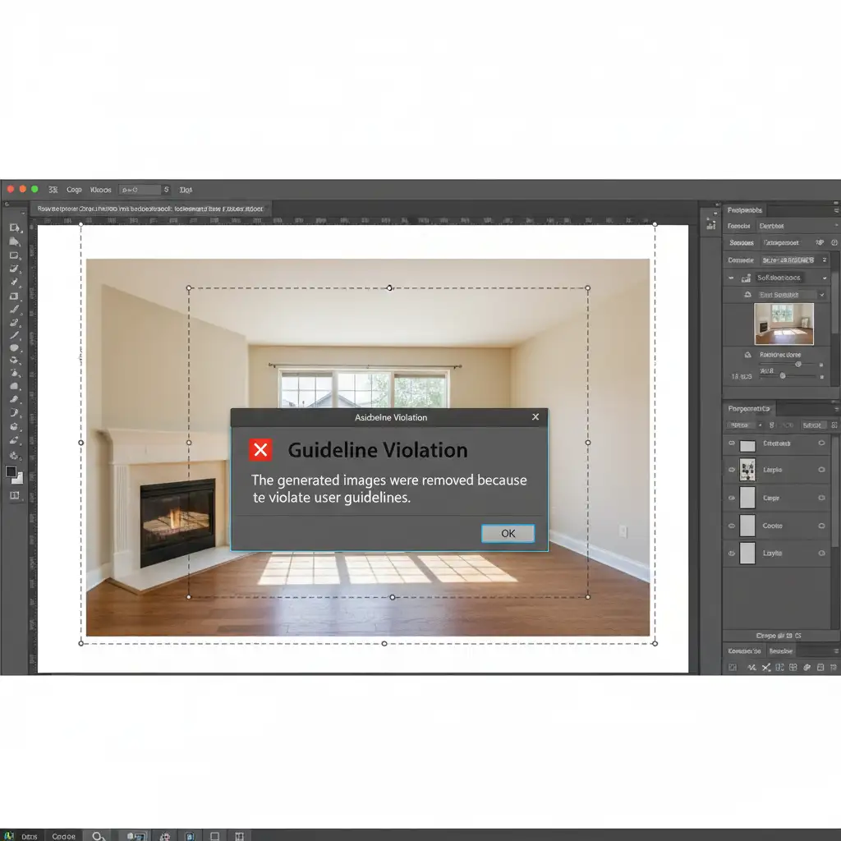
Task: Toggle eye icon for the Layite layer
Action: tap(730, 554)
